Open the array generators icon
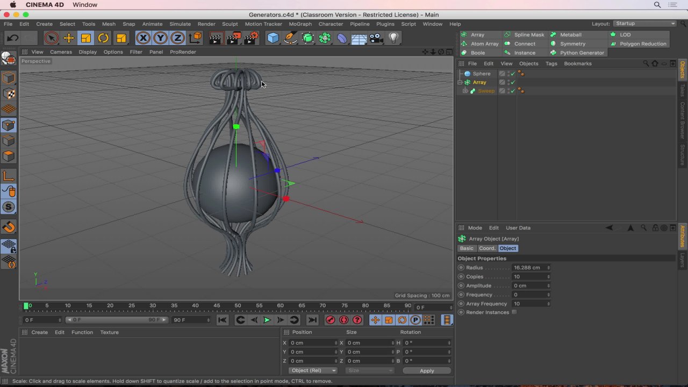The height and width of the screenshot is (387, 688). click(325, 38)
